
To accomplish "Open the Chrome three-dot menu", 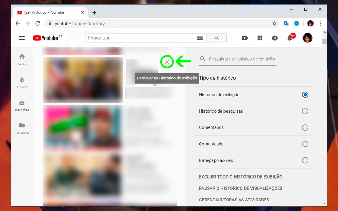I will [320, 23].
